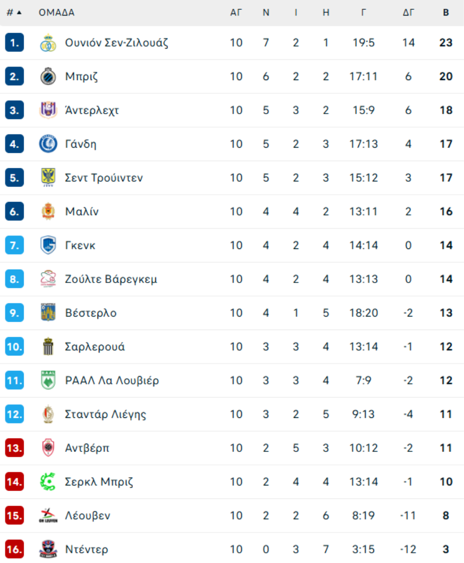Screen dimensions: 464x563
Task: Click the light blue position badge 10.
Action: point(14,347)
